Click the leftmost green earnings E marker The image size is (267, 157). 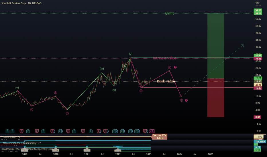coord(7,131)
